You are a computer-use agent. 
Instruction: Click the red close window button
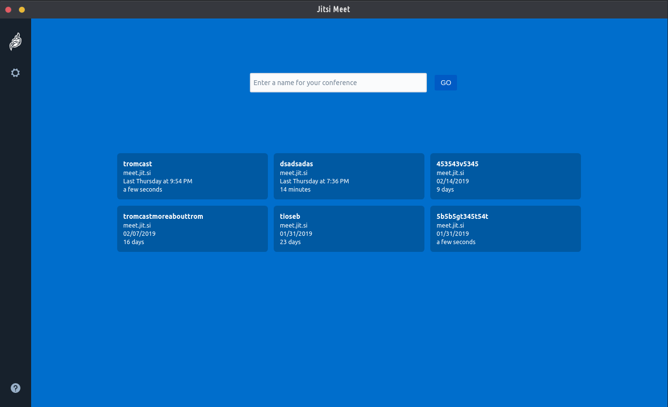(8, 10)
